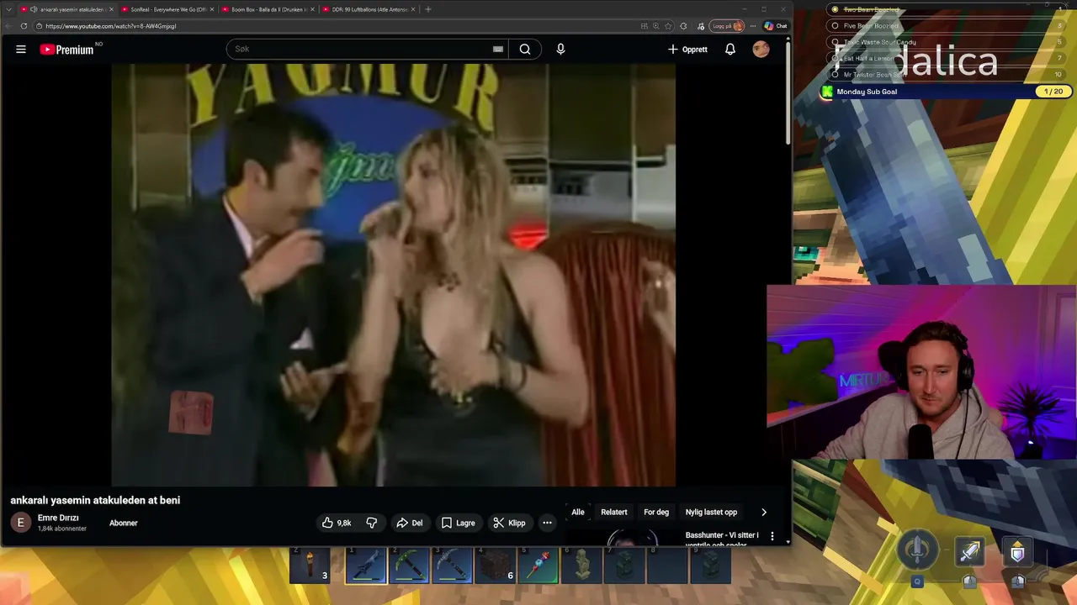
Task: Select Two Bean Boozled radio option
Action: click(x=835, y=9)
